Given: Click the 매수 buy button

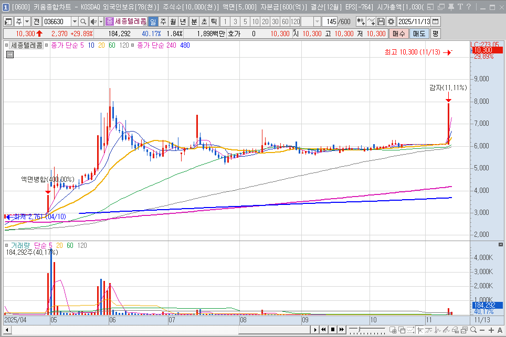Looking at the screenshot, I should tap(398, 34).
